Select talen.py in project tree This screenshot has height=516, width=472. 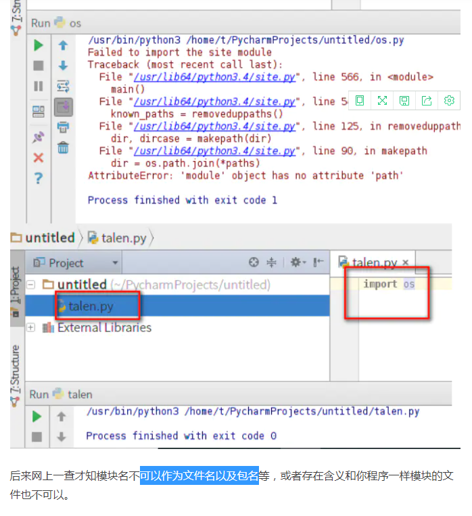pos(177,306)
